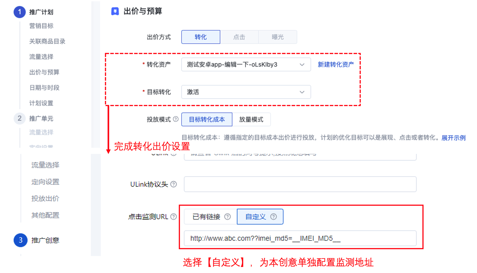Choose 目标转化成本 delivery mode
Viewport: 477px width, 273px height.
click(207, 119)
